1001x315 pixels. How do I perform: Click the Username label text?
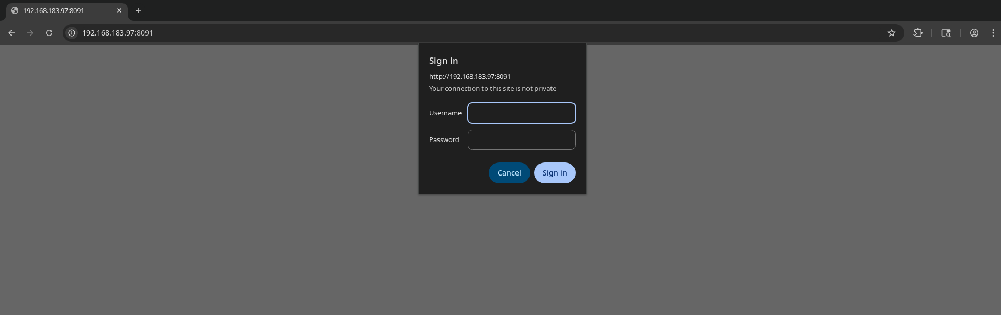click(x=445, y=113)
